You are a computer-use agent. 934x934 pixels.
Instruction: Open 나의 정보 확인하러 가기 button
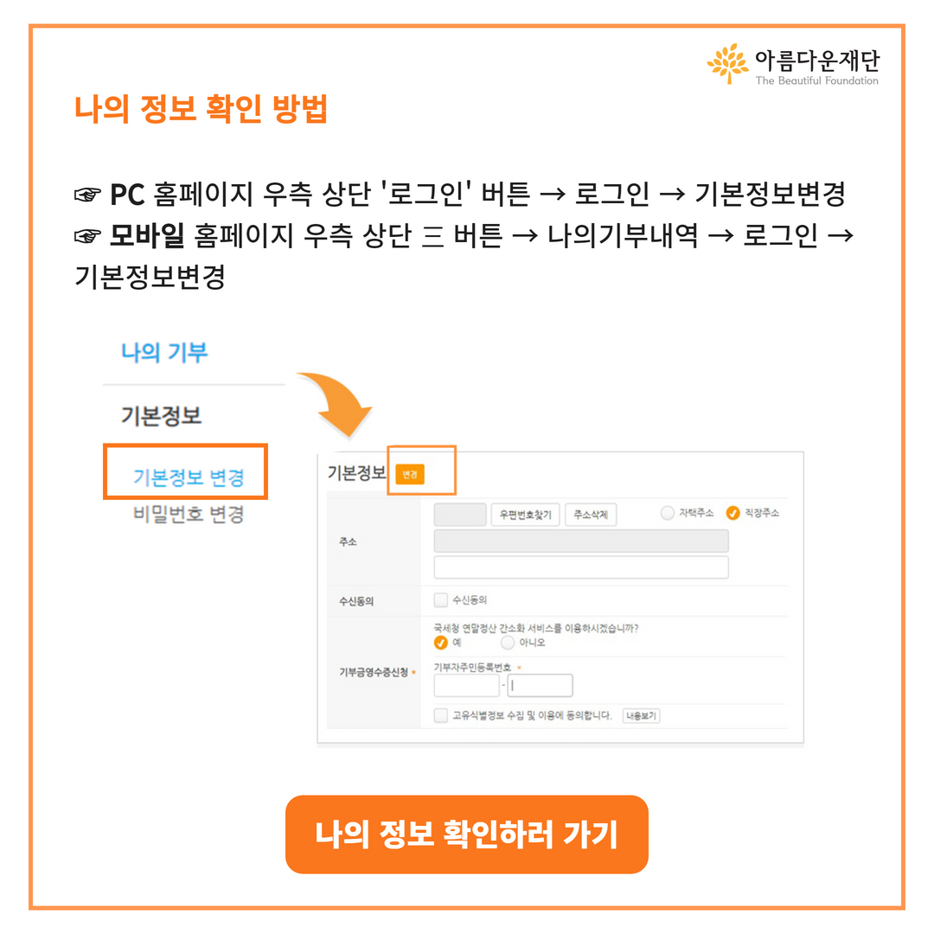[466, 834]
